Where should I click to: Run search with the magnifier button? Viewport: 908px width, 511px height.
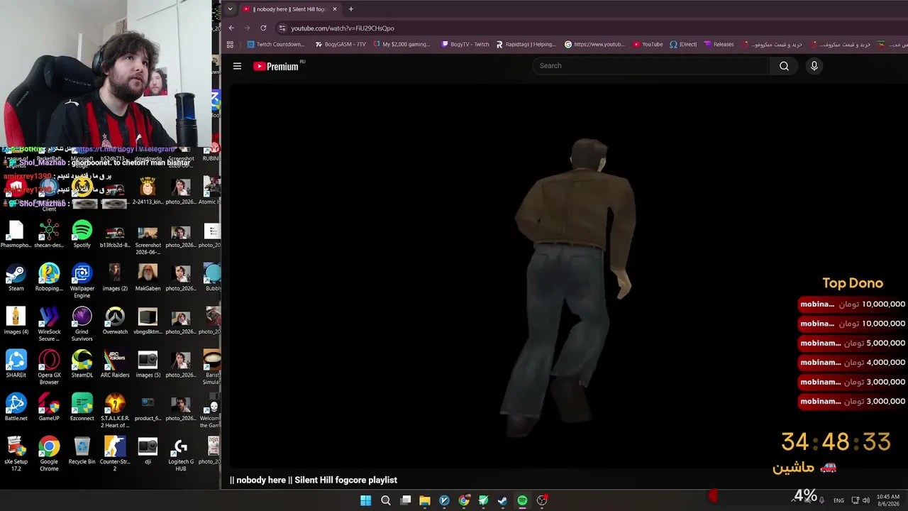pos(784,66)
